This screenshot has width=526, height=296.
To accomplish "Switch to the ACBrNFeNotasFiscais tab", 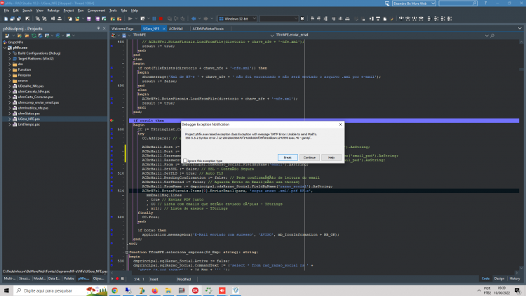I will pos(208,29).
